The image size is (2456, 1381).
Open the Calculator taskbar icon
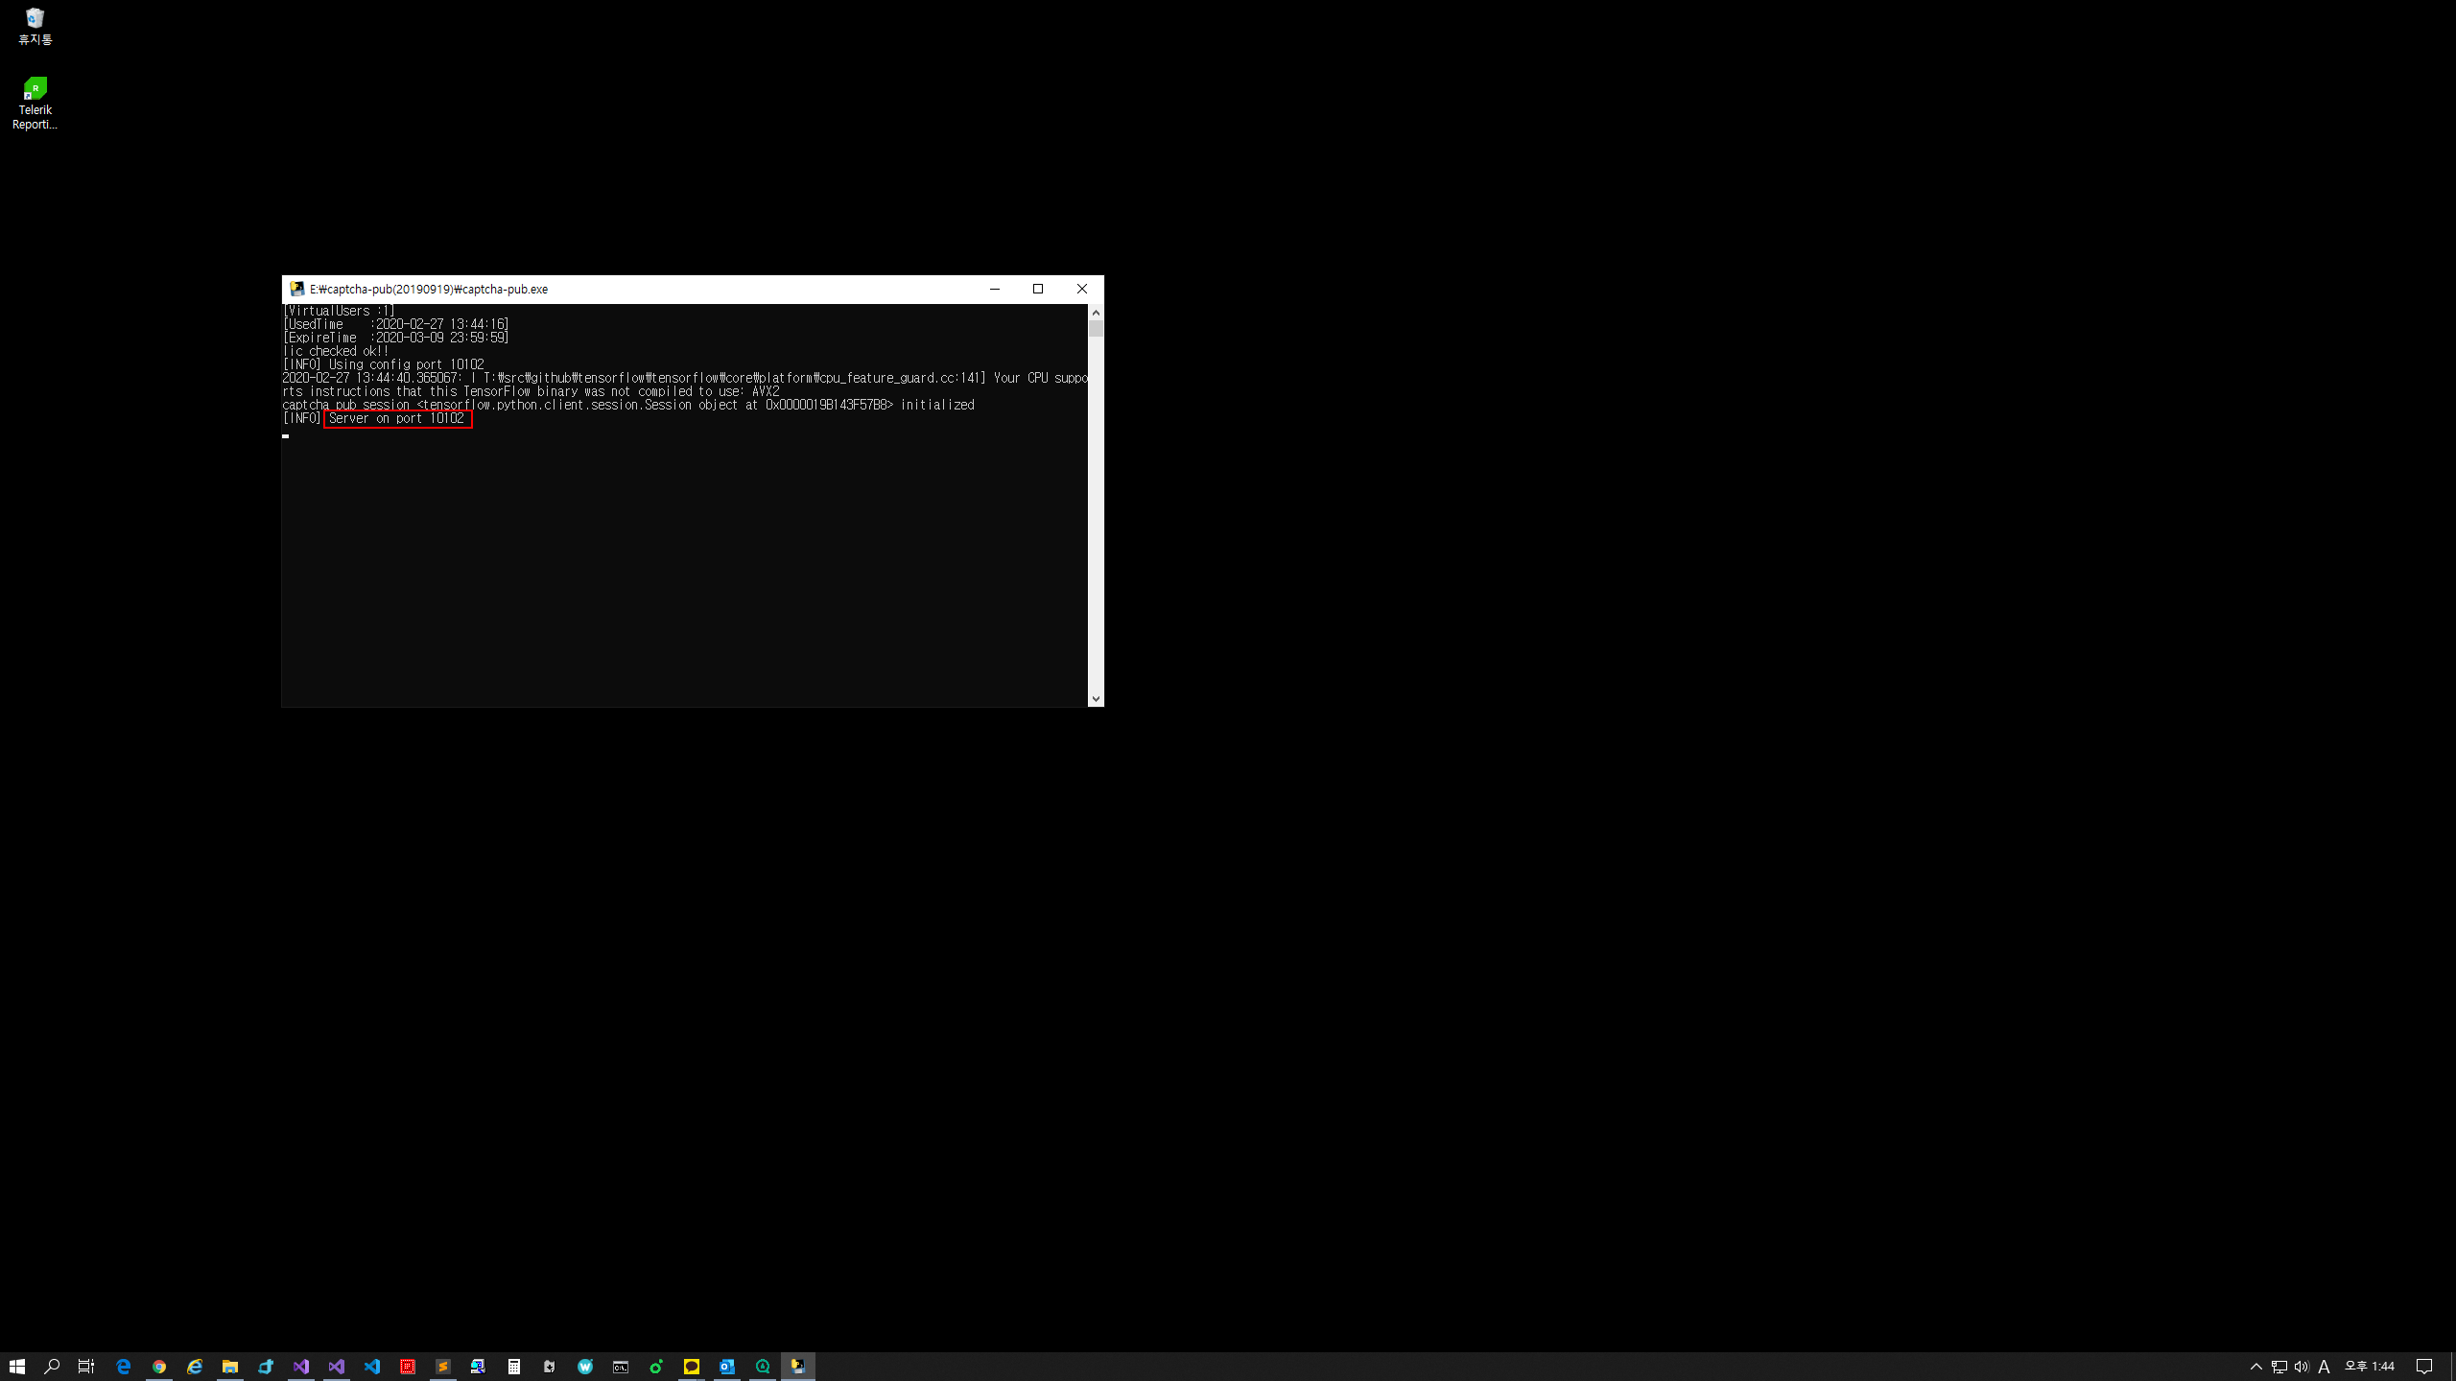point(514,1367)
